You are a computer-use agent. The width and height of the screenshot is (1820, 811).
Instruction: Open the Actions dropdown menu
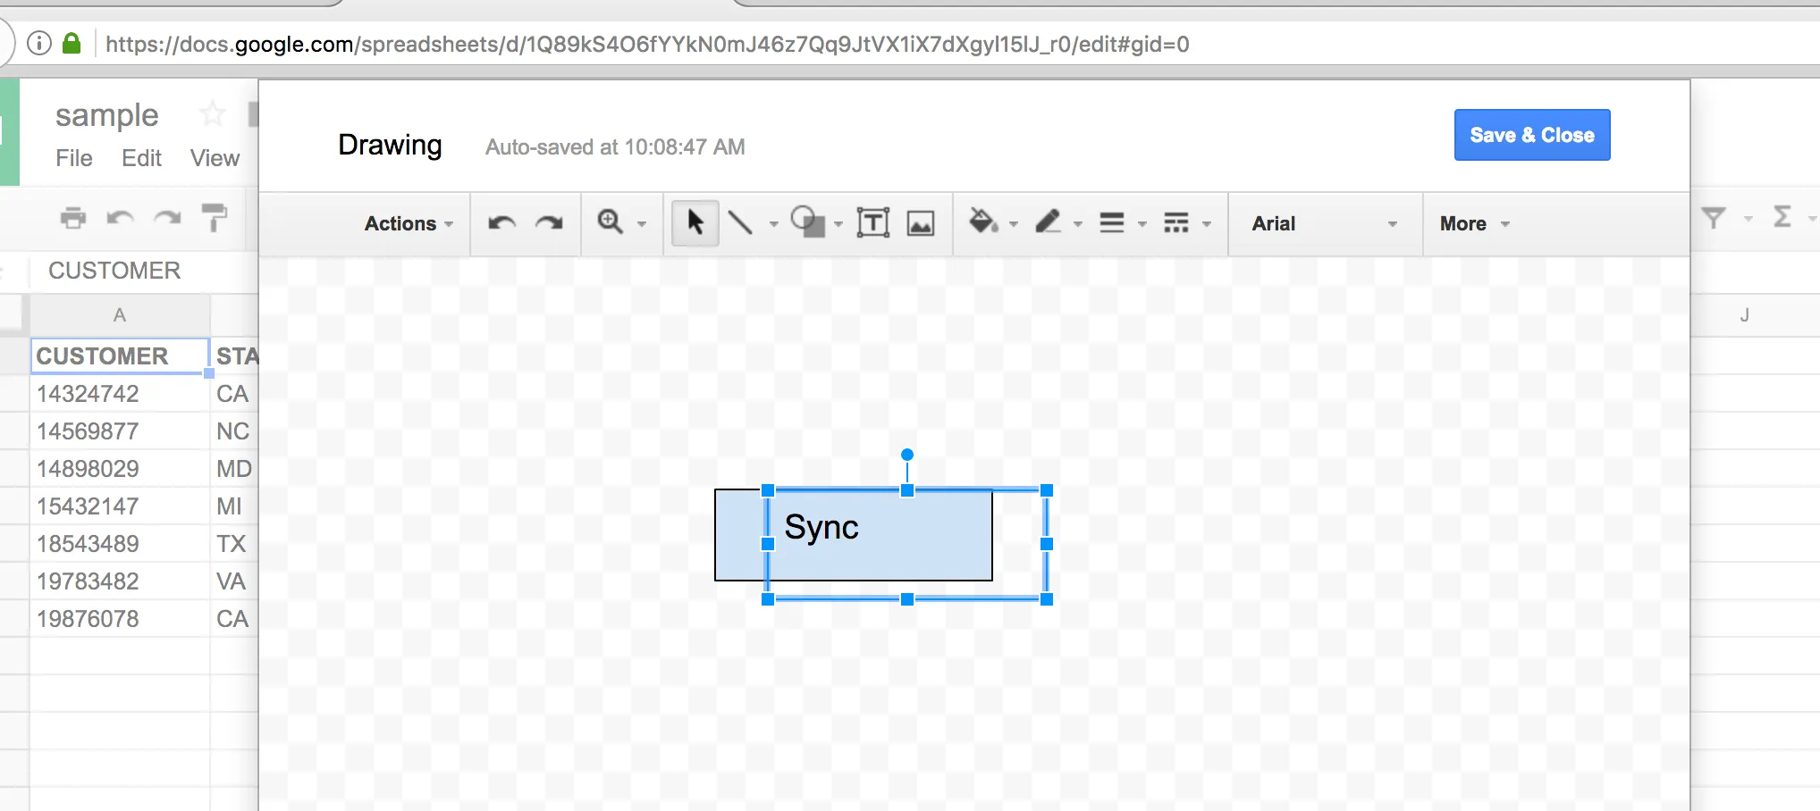click(400, 223)
